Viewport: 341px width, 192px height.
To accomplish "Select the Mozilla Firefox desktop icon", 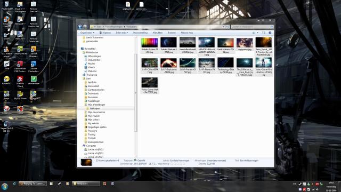I will [x=6, y=22].
